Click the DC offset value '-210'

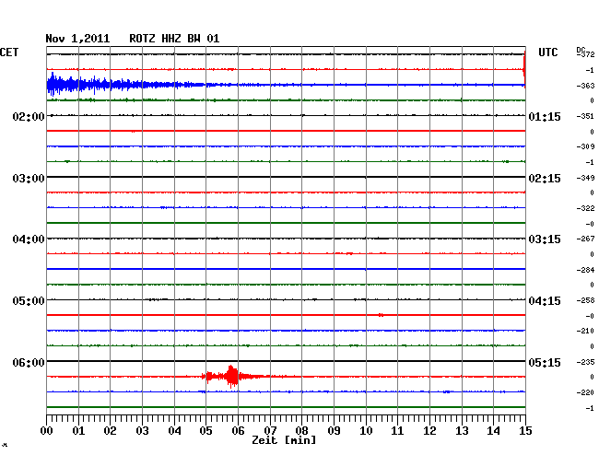pos(585,331)
